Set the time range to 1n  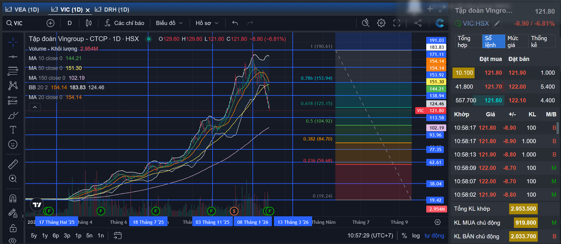coord(101,236)
